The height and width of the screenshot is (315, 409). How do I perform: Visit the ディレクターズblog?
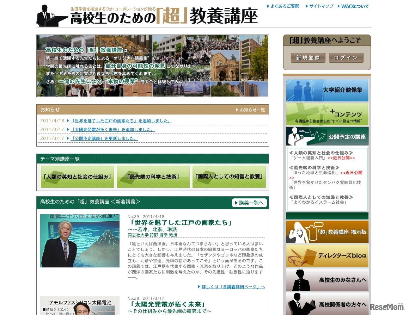[x=327, y=256]
